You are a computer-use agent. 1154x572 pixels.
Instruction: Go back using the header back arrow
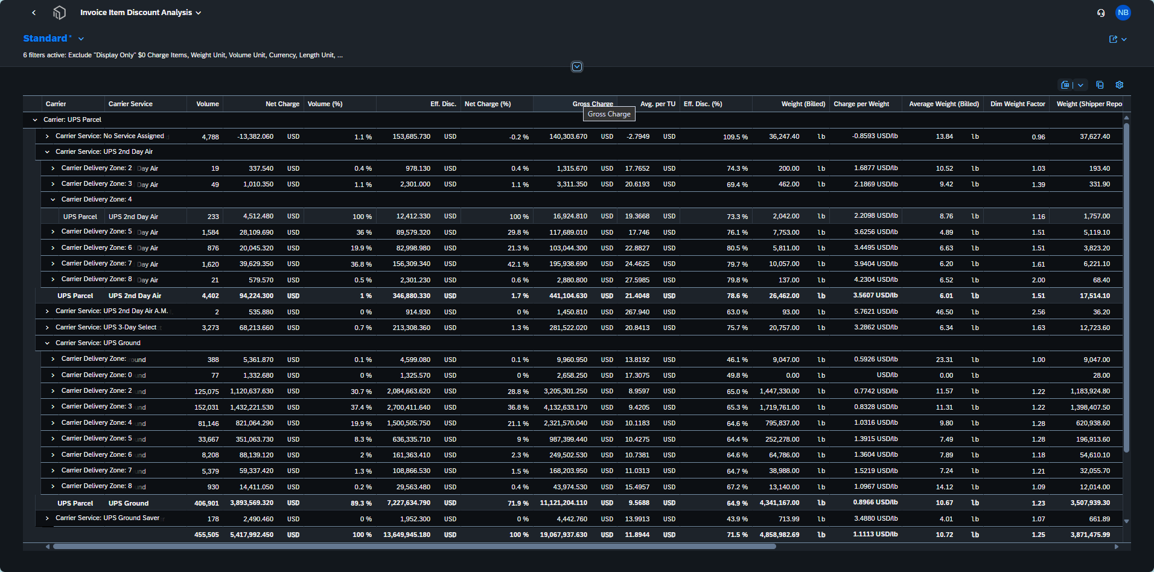click(x=34, y=13)
